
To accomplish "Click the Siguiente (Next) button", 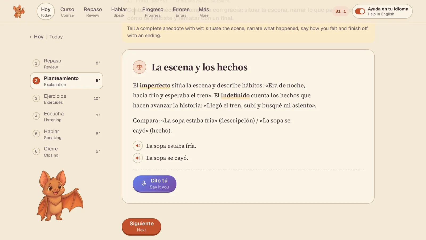I will pos(141,227).
